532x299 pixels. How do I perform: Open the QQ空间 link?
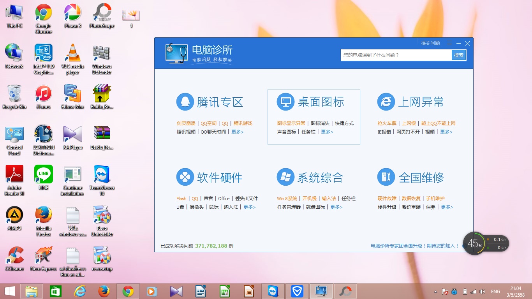tap(208, 123)
